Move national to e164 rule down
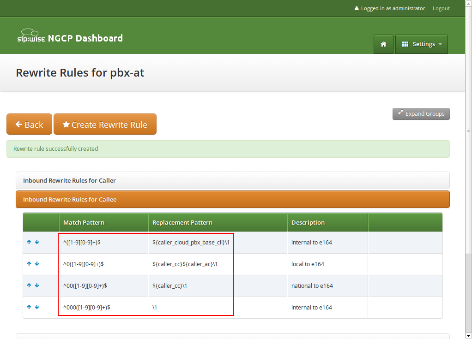 point(37,285)
